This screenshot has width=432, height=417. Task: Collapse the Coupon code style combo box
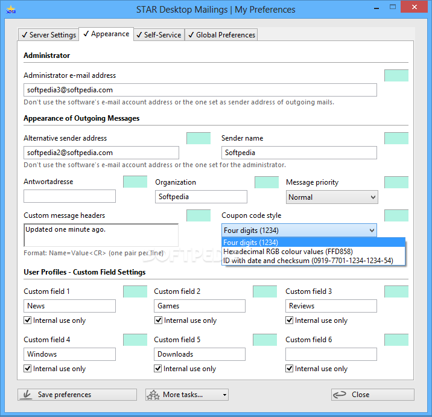299,230
